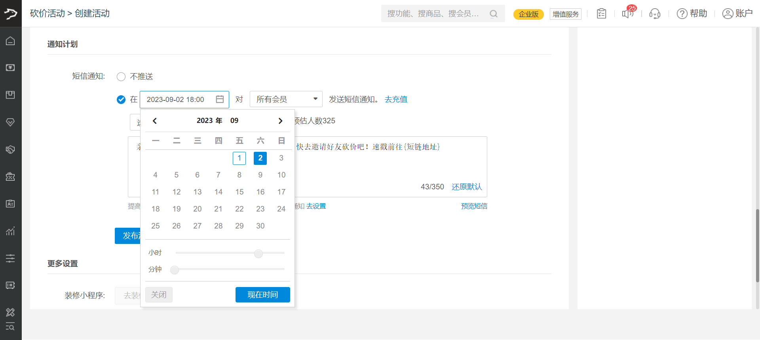This screenshot has height=340, width=760.
Task: Click the 现在时间 button
Action: (x=262, y=295)
